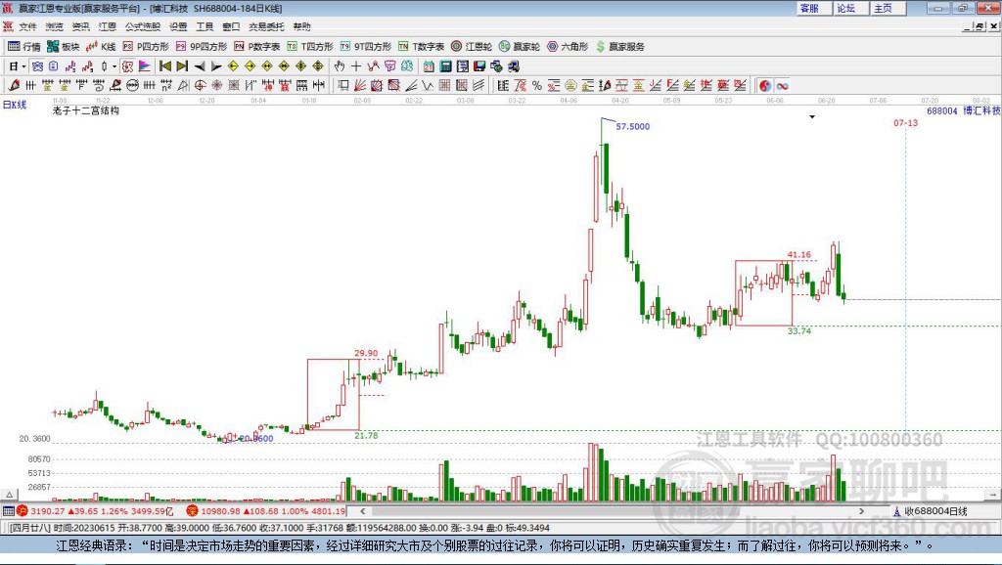The height and width of the screenshot is (565, 1002).
Task: Click the 57.5000 peak price label
Action: click(x=633, y=126)
